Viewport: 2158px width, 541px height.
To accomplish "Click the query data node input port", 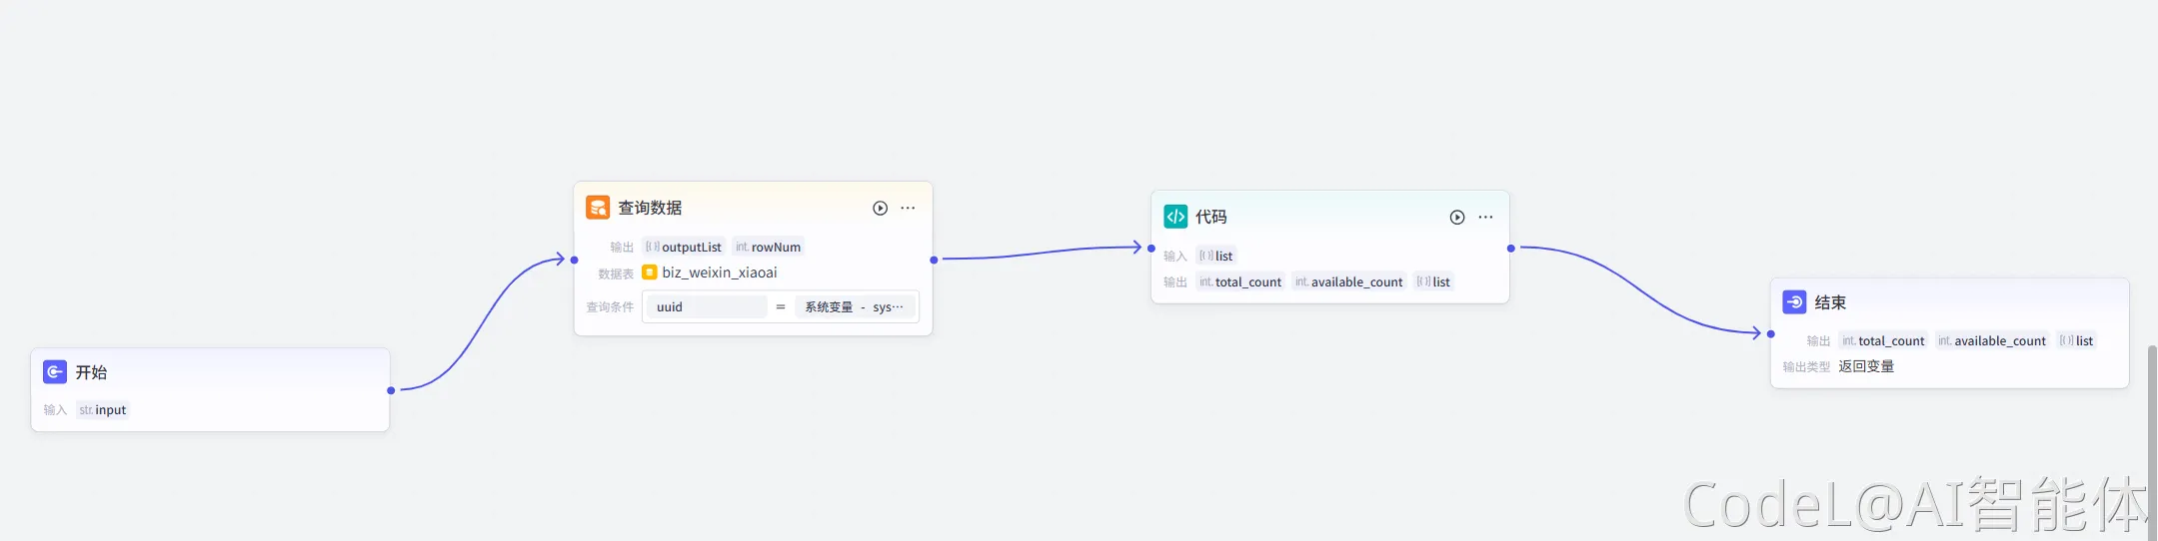I will 574,260.
